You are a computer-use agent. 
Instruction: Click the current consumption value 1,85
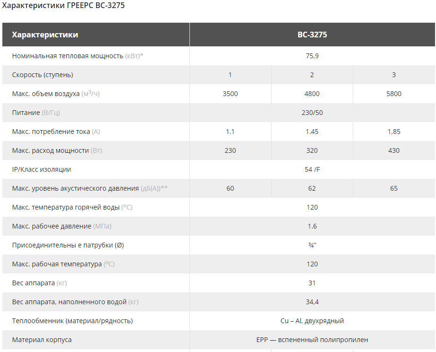click(x=393, y=132)
